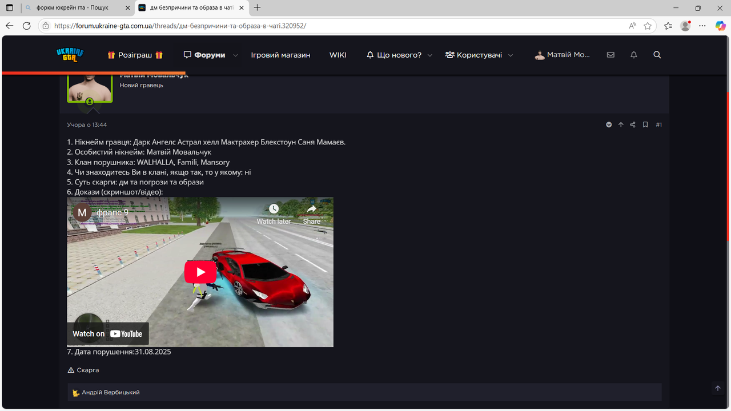Click the scroll-to-top arrow button
731x411 pixels.
coord(718,388)
